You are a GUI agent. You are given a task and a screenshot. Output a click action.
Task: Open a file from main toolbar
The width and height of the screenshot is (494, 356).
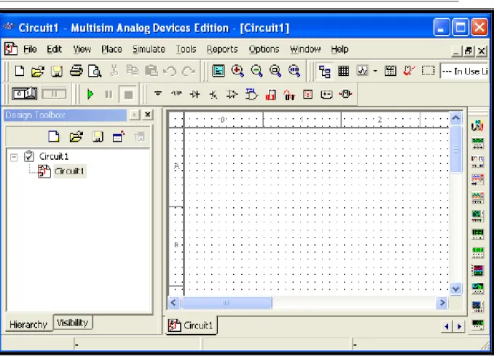point(38,71)
